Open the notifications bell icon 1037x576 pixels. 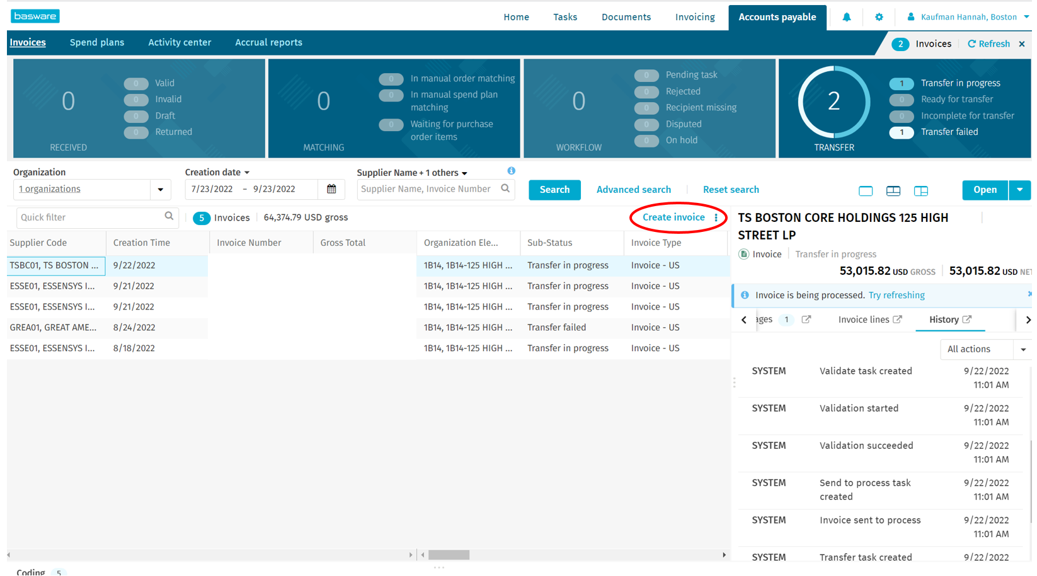[x=846, y=17]
